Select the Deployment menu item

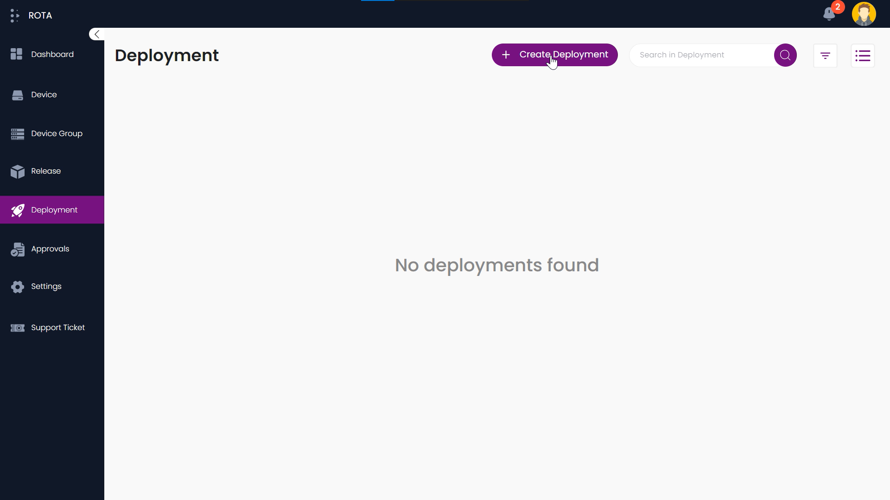[54, 210]
